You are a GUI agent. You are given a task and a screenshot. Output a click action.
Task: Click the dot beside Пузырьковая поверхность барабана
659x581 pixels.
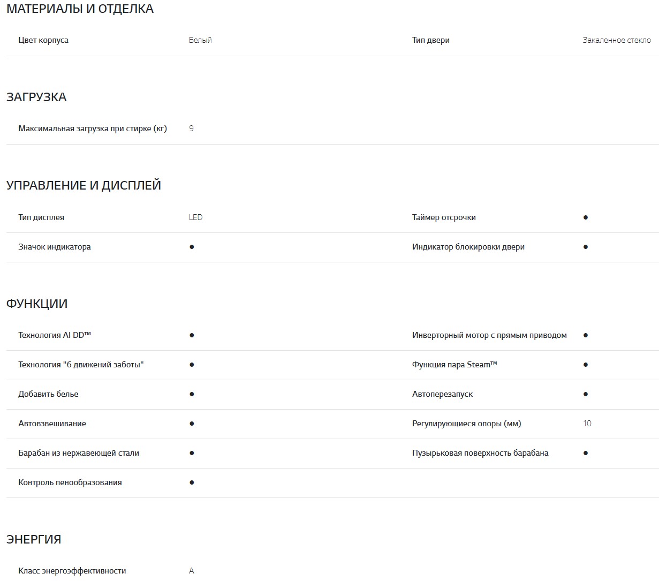point(586,453)
